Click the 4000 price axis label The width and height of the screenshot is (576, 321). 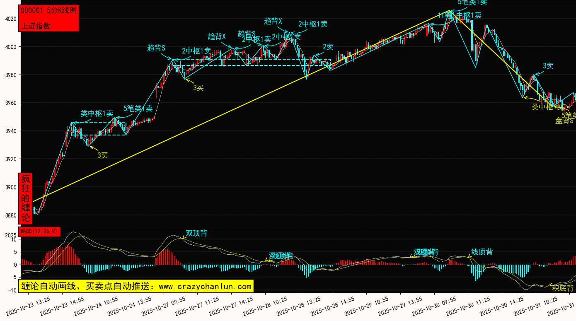(x=10, y=47)
